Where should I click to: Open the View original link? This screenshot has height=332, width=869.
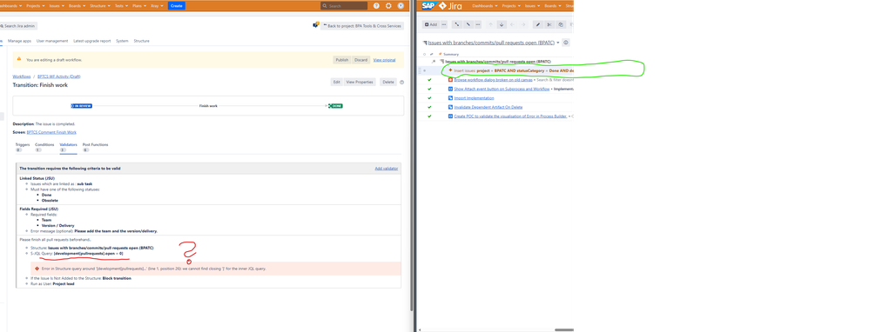click(x=384, y=60)
